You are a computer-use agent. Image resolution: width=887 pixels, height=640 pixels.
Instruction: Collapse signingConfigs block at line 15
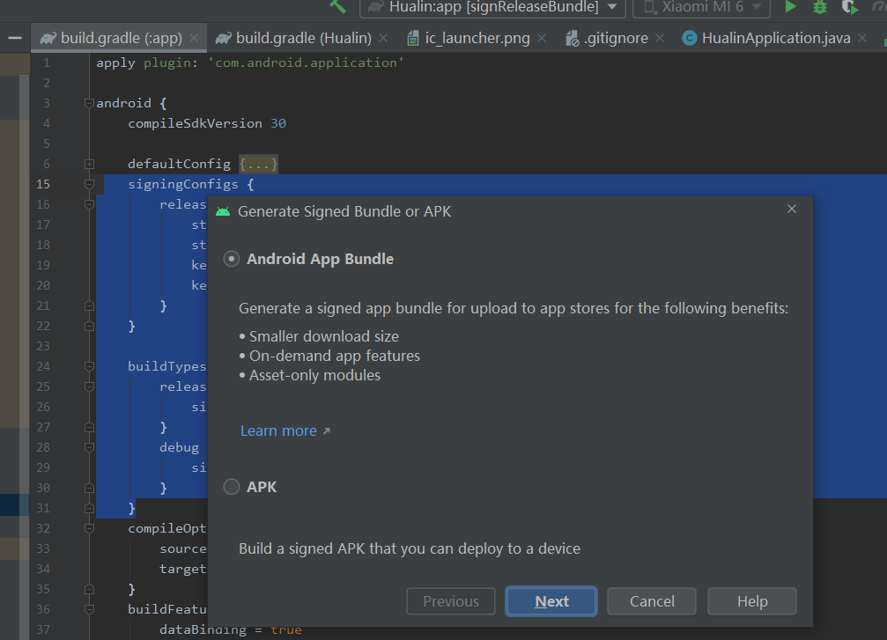coord(89,184)
